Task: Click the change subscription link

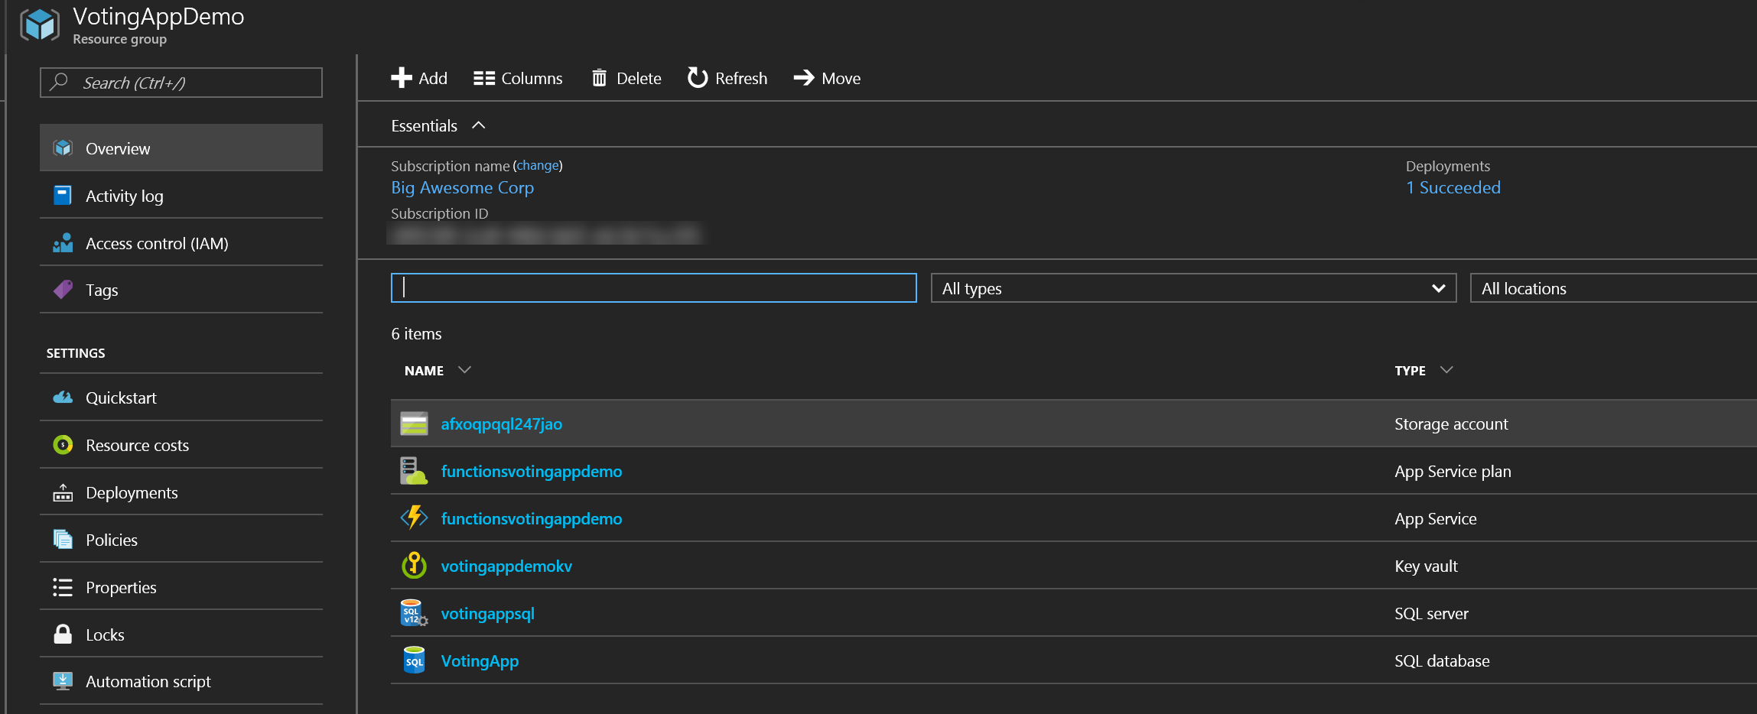Action: 538,165
